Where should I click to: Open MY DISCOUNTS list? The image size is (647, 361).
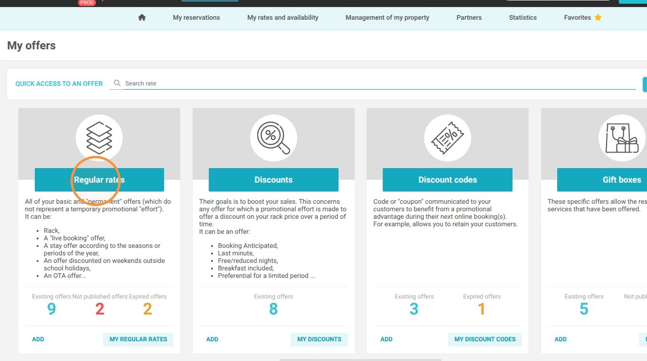[319, 339]
